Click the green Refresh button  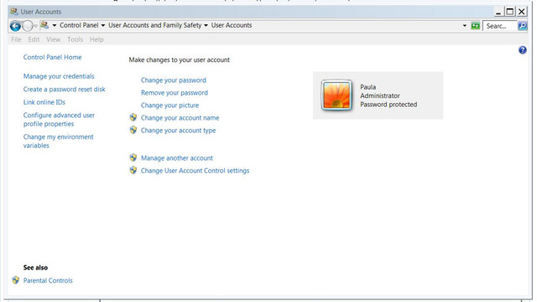pos(476,26)
